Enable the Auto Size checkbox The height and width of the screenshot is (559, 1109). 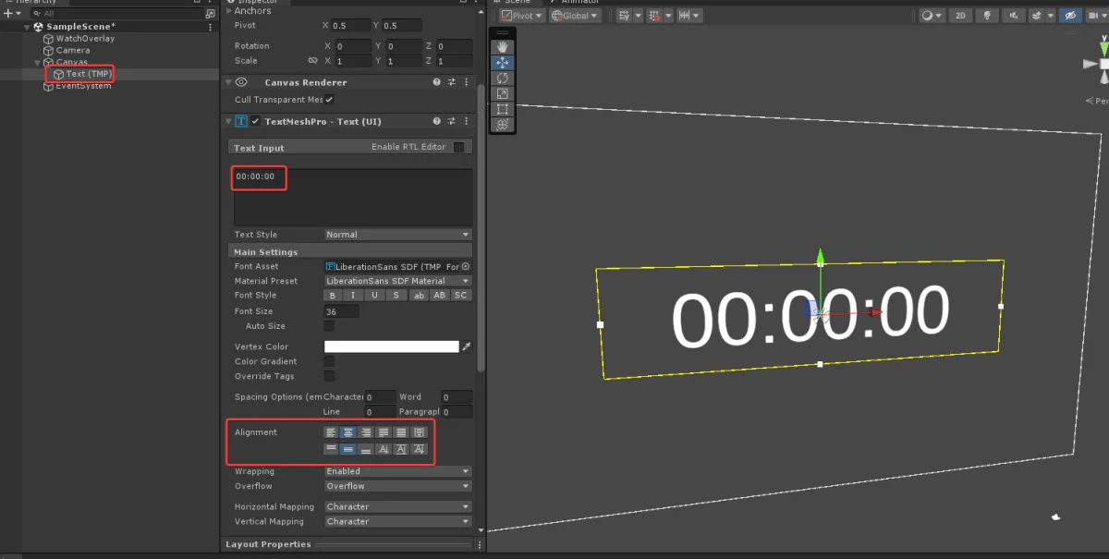tap(329, 326)
